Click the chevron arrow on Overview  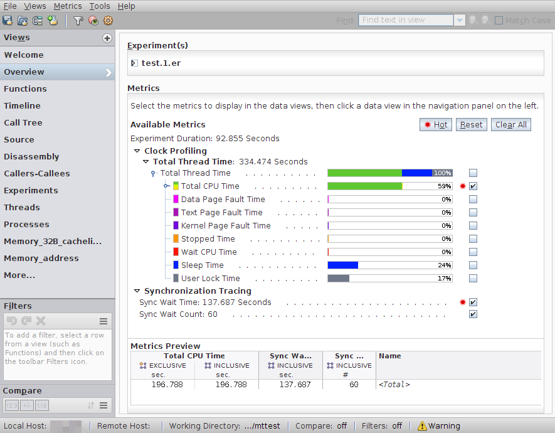[108, 72]
